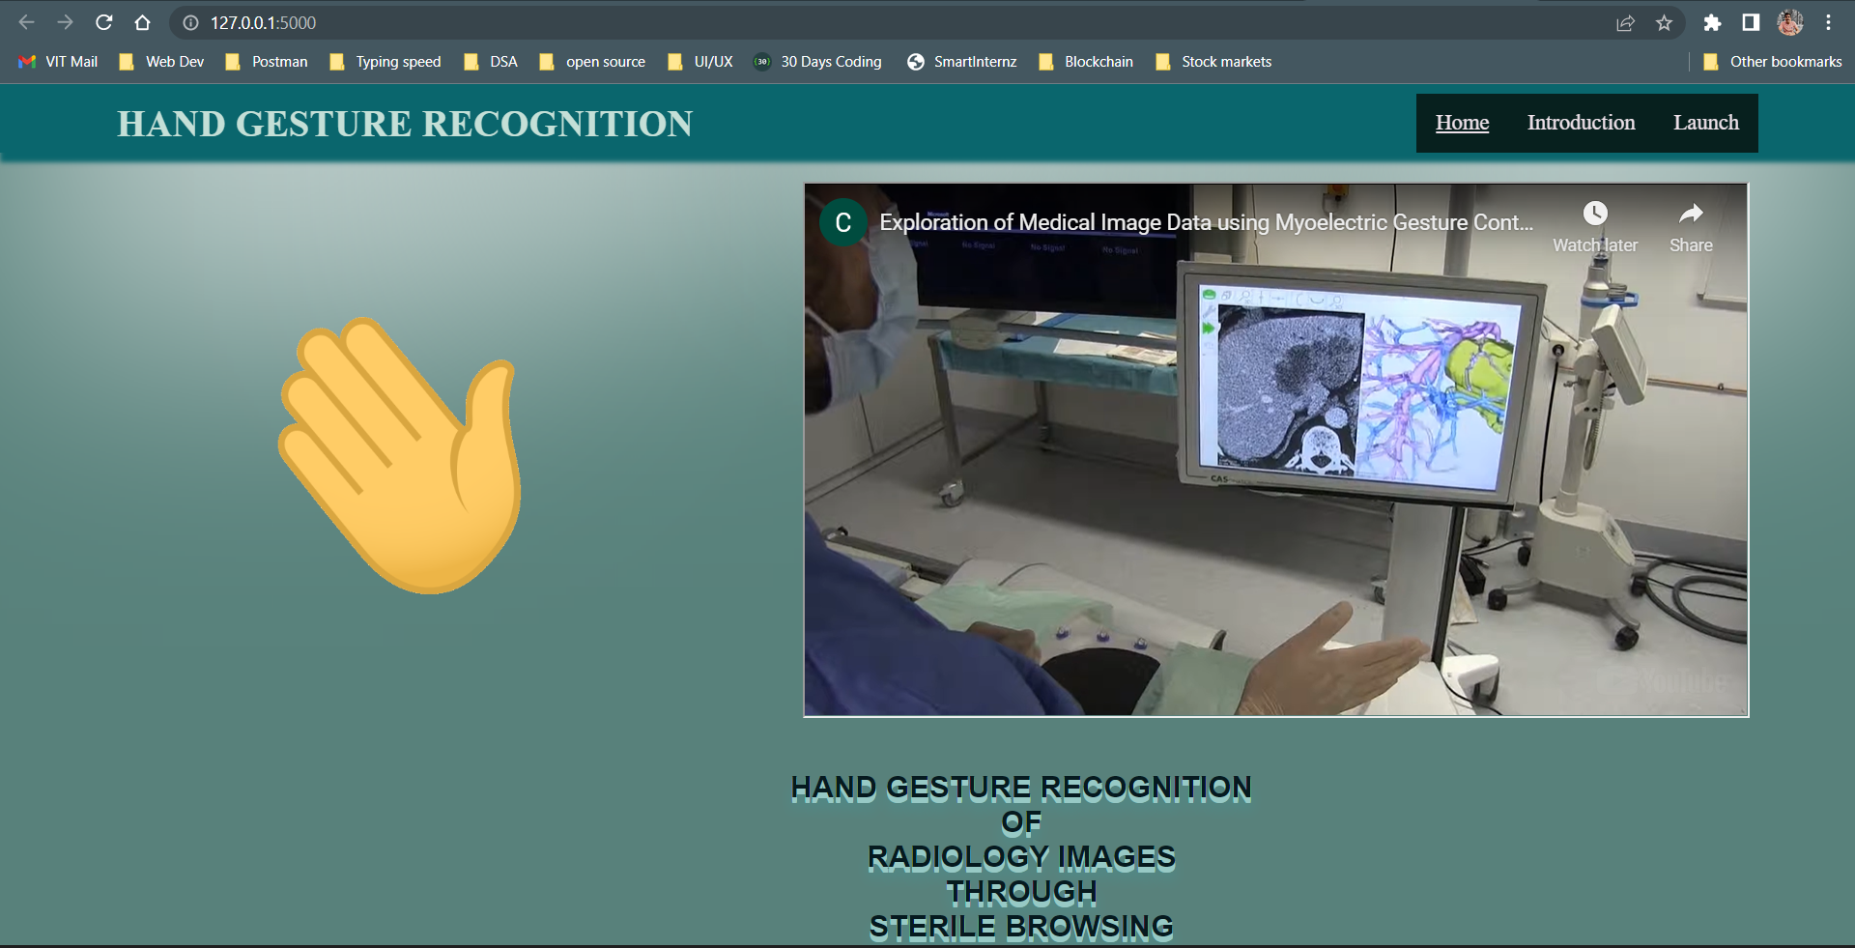Open the DSA bookmarks folder

(491, 62)
